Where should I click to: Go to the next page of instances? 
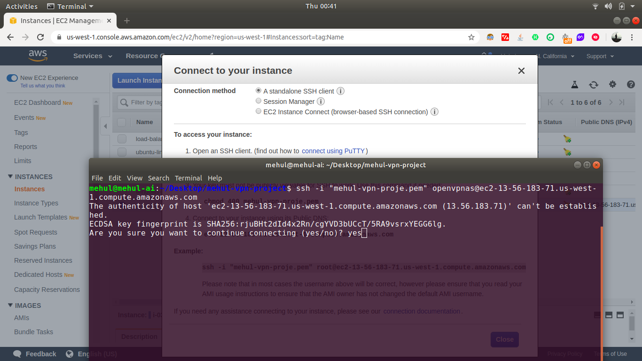(x=611, y=102)
